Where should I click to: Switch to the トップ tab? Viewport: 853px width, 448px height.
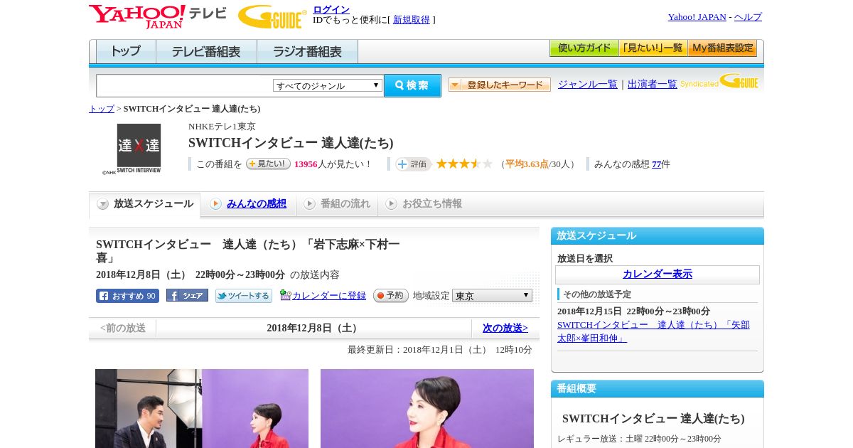[x=126, y=52]
